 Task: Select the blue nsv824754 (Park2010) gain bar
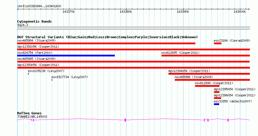[x=66, y=56]
